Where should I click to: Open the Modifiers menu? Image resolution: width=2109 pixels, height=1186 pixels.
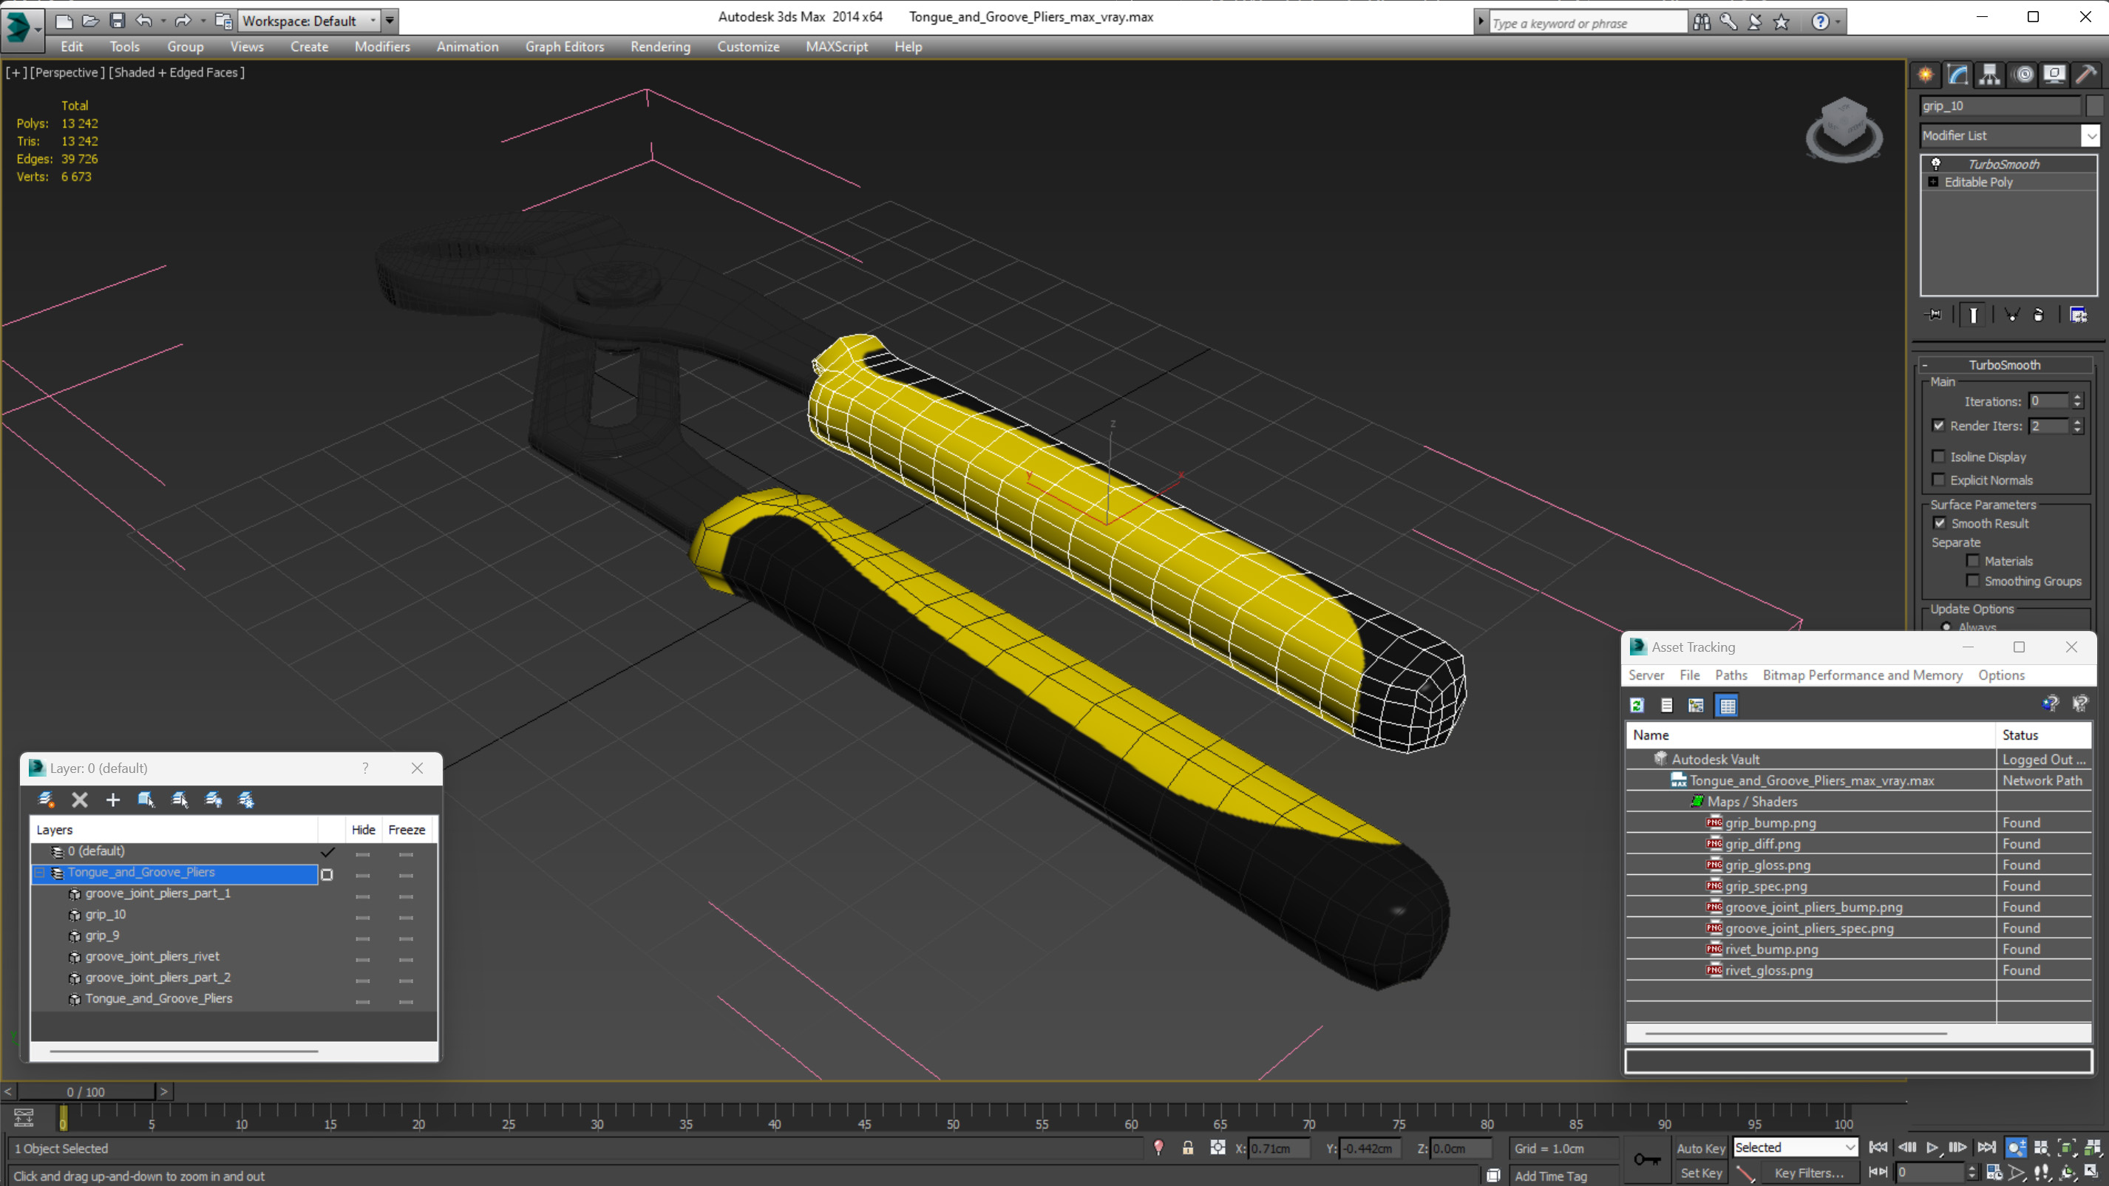381,47
